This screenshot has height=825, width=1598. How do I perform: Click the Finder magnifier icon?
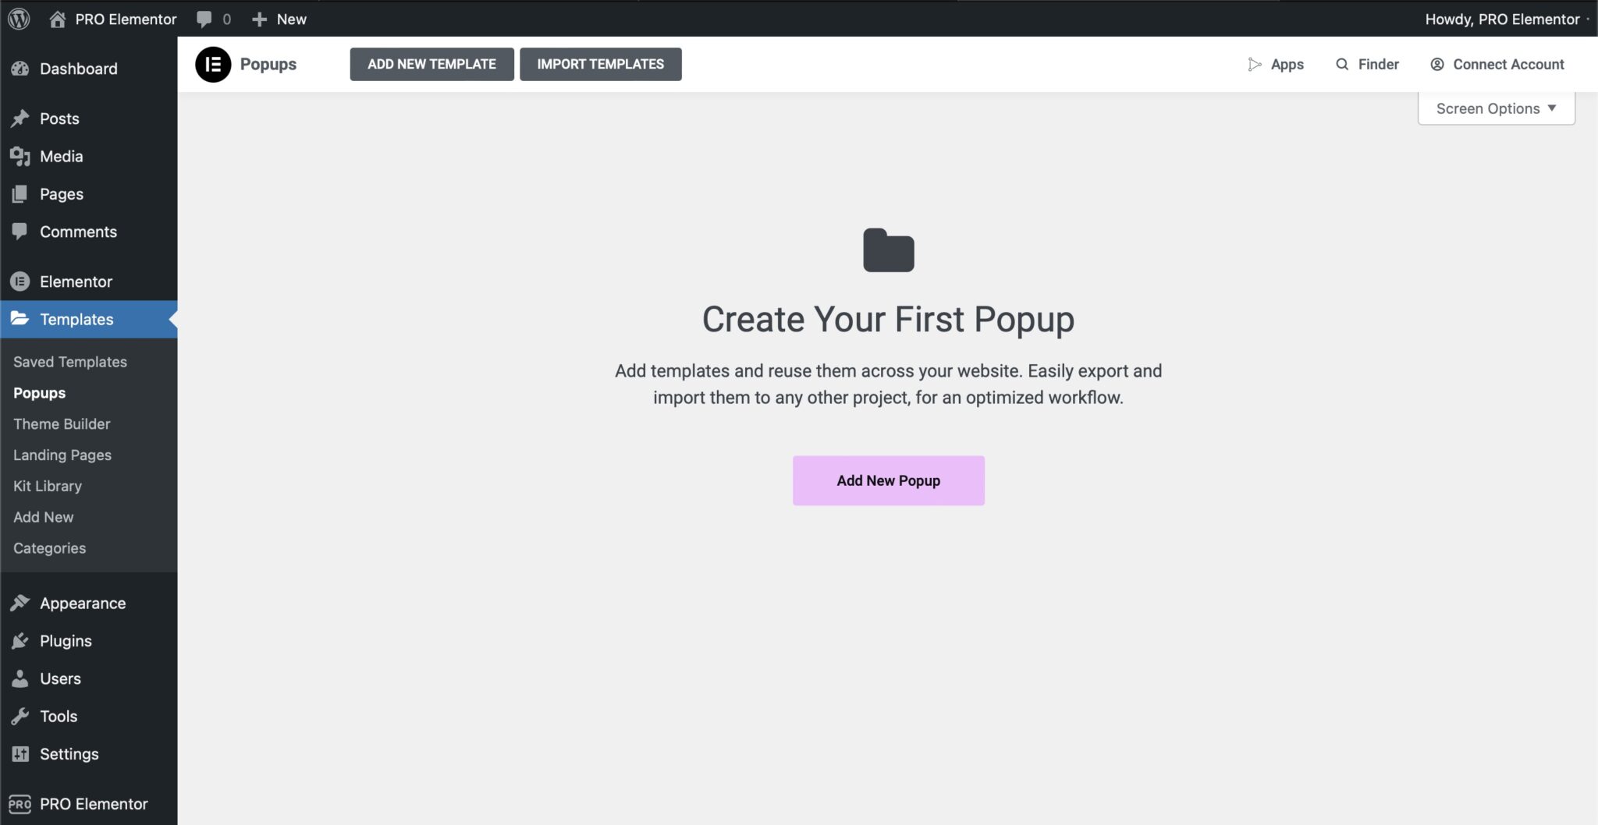point(1342,65)
